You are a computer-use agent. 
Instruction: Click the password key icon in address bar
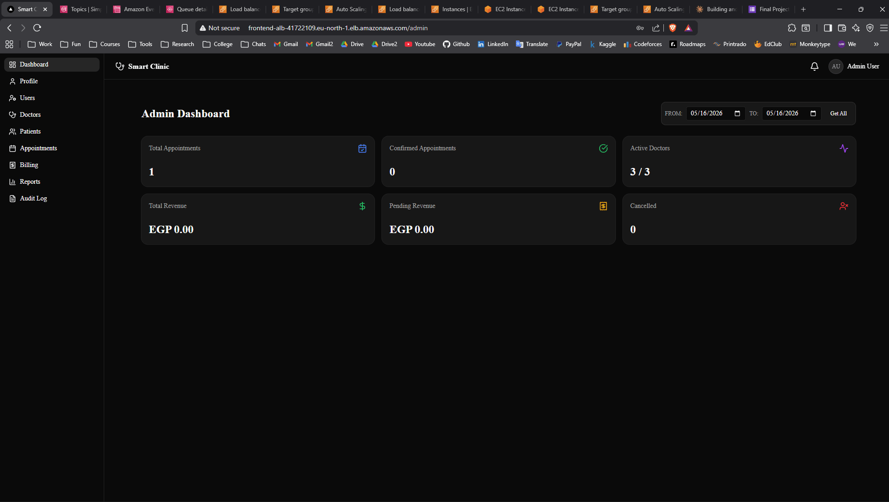[x=640, y=28]
